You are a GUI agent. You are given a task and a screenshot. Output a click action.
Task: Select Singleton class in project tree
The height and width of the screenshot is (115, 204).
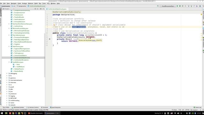click(x=17, y=44)
